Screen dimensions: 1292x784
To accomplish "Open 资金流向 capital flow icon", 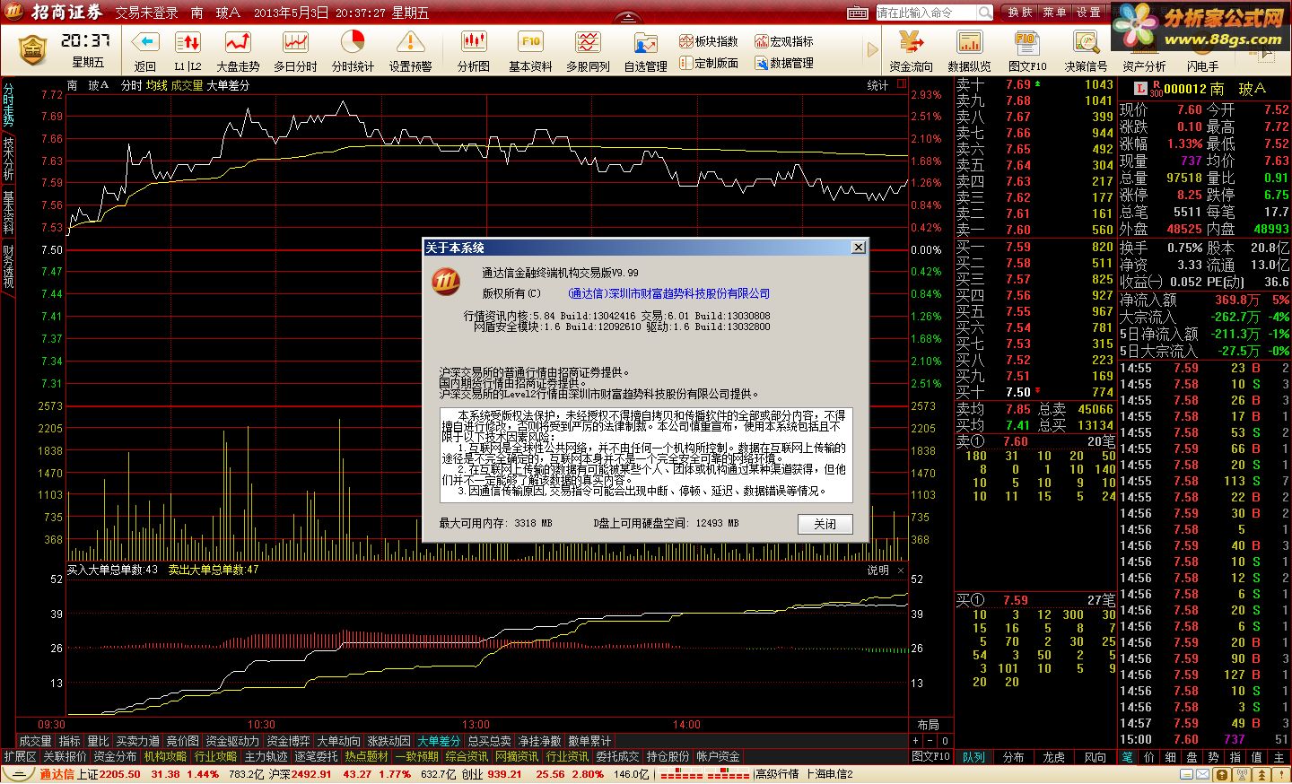I will tap(912, 42).
